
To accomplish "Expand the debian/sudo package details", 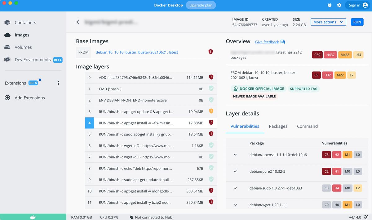I will tap(235, 188).
